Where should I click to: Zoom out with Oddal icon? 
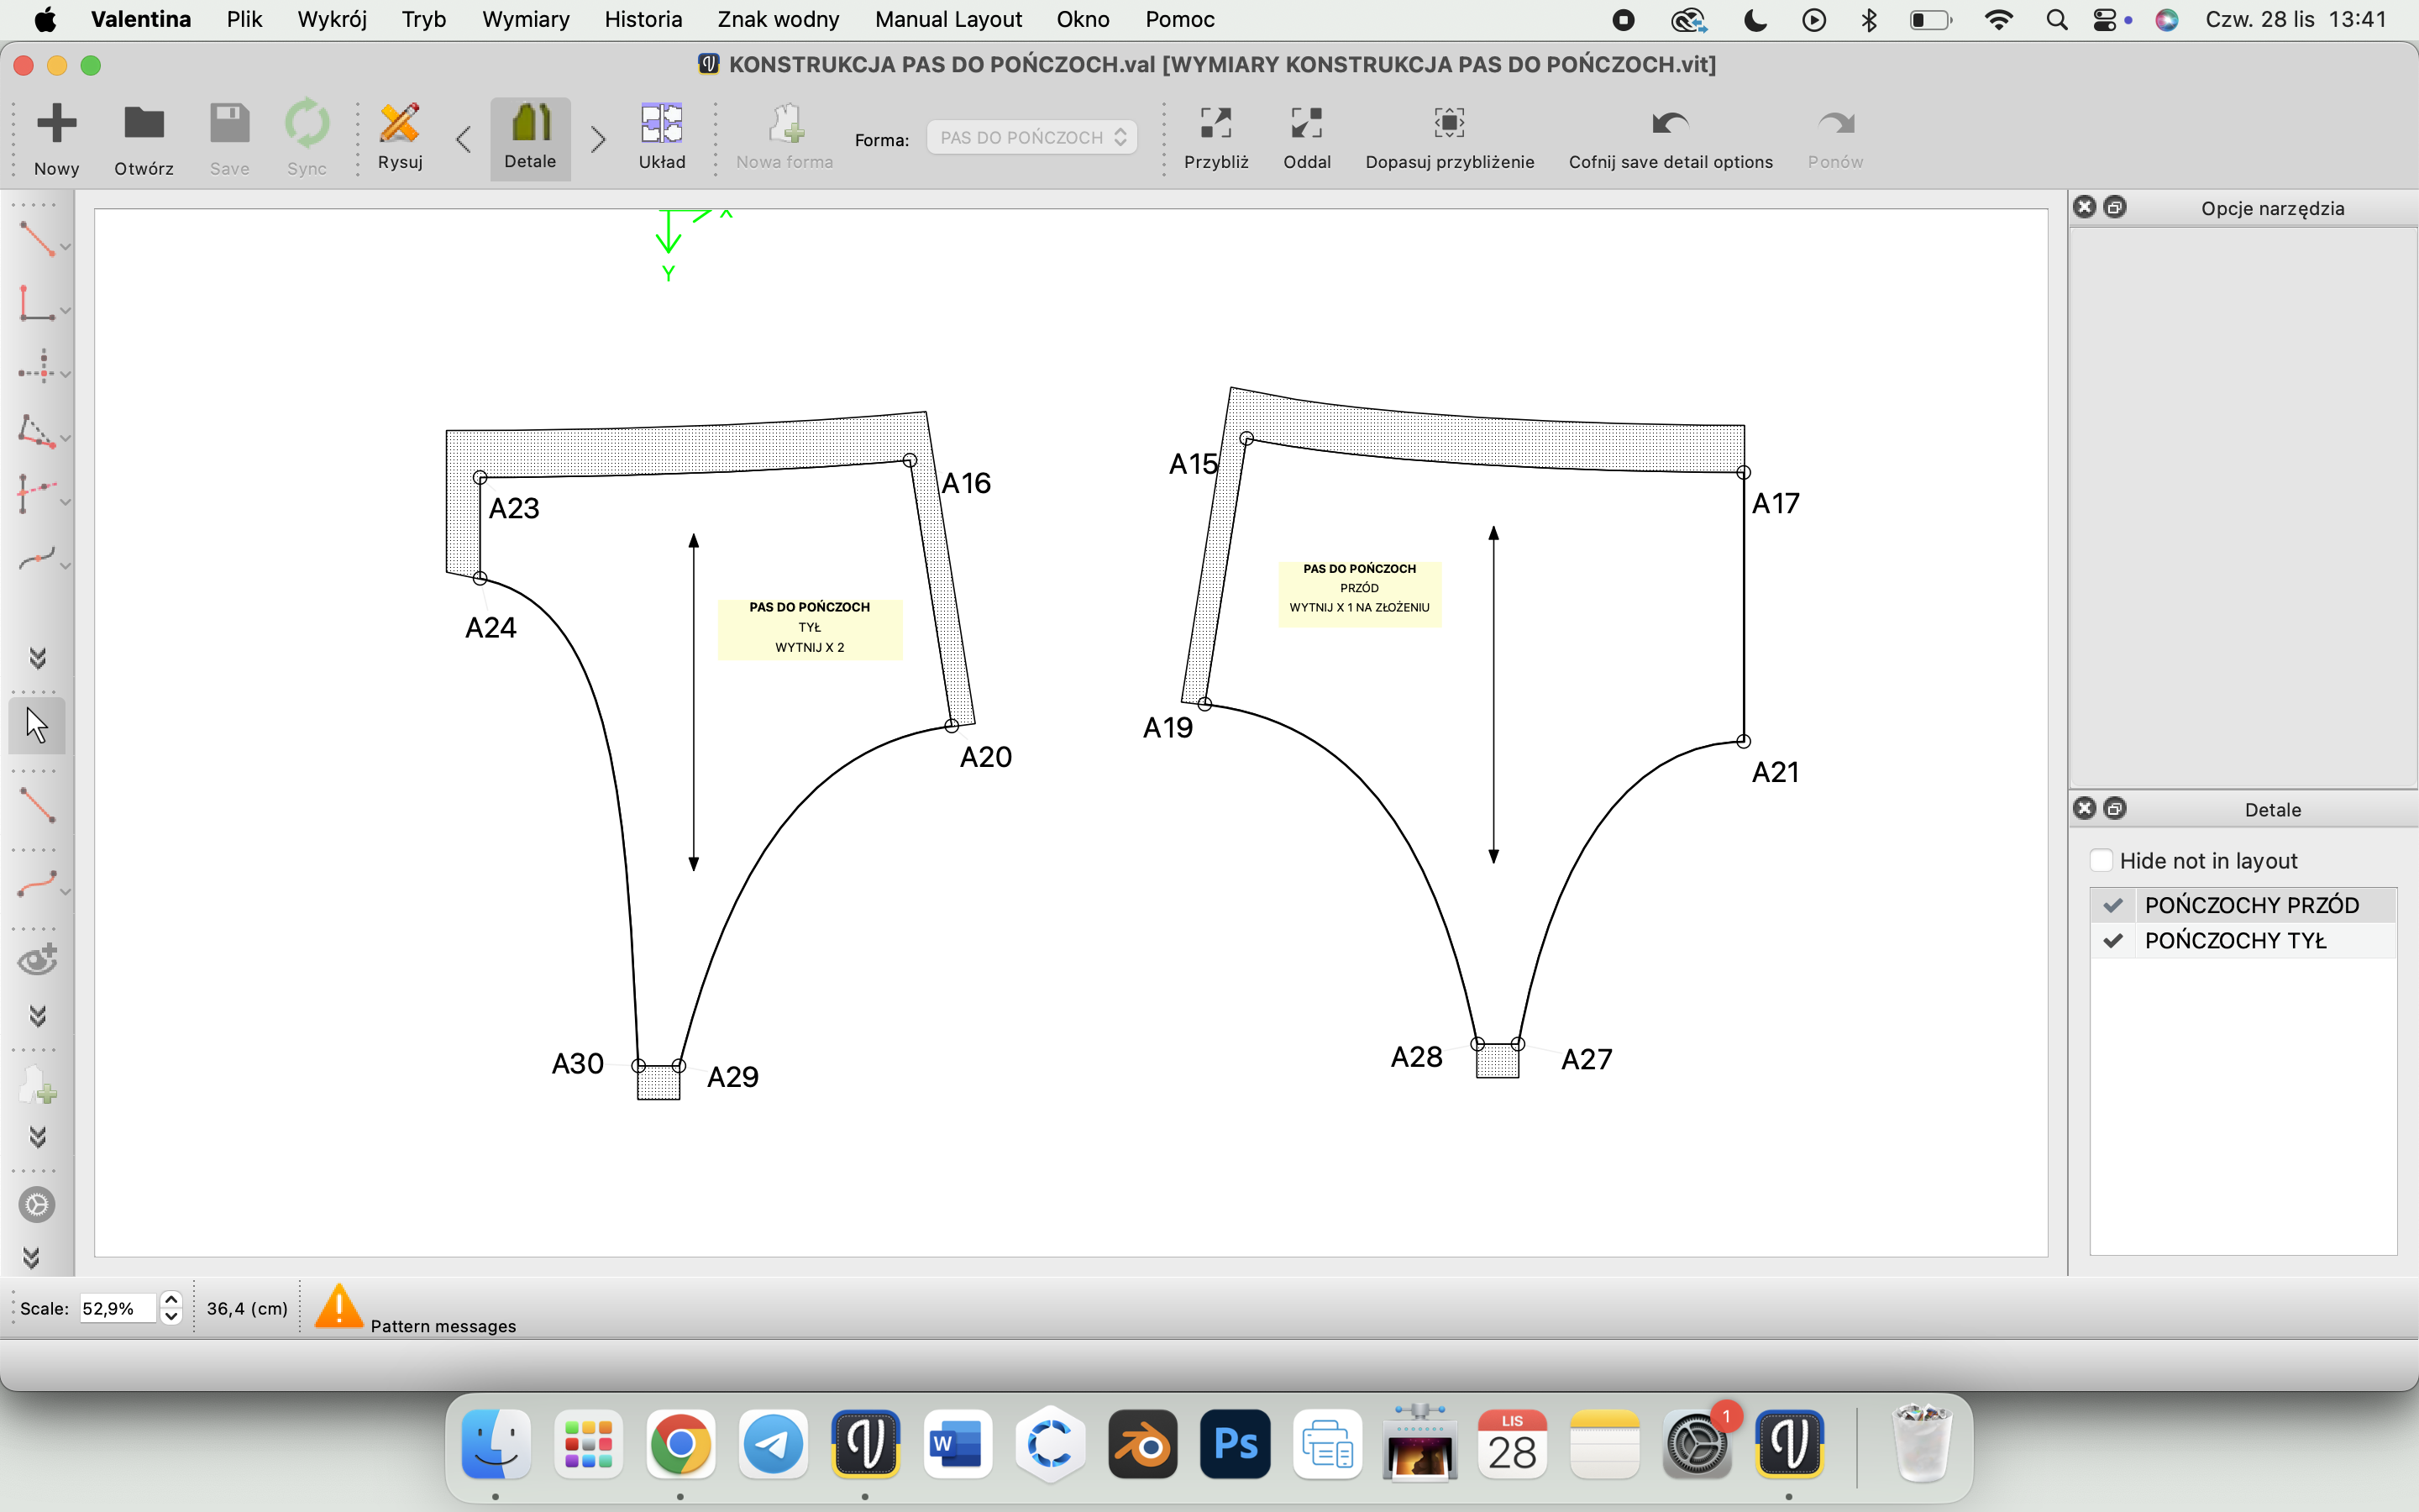click(1306, 124)
